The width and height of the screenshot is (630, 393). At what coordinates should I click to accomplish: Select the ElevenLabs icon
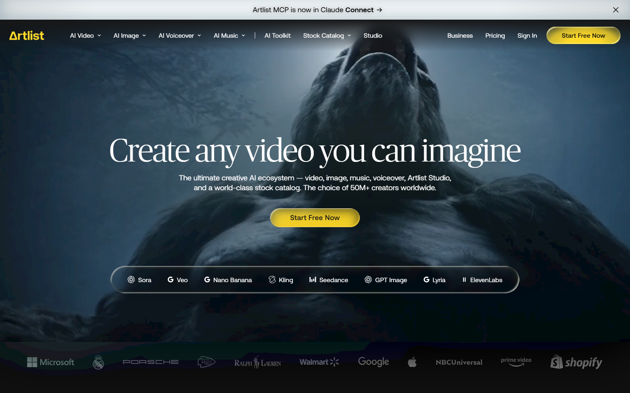(x=464, y=279)
